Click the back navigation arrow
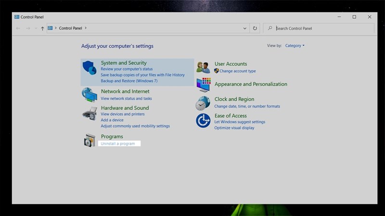 click(x=18, y=28)
